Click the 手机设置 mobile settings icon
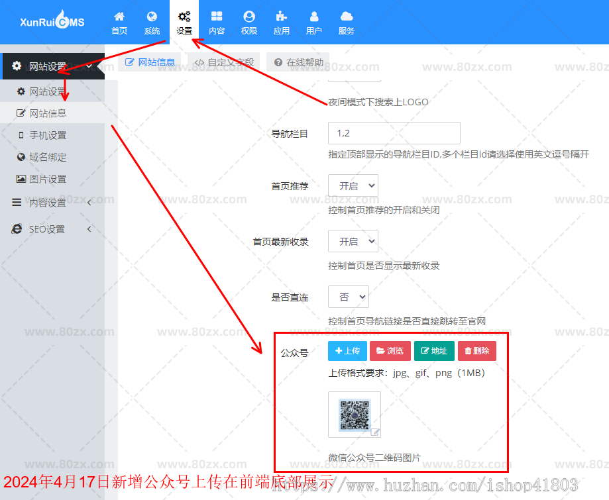Image resolution: width=609 pixels, height=500 pixels. [x=22, y=135]
